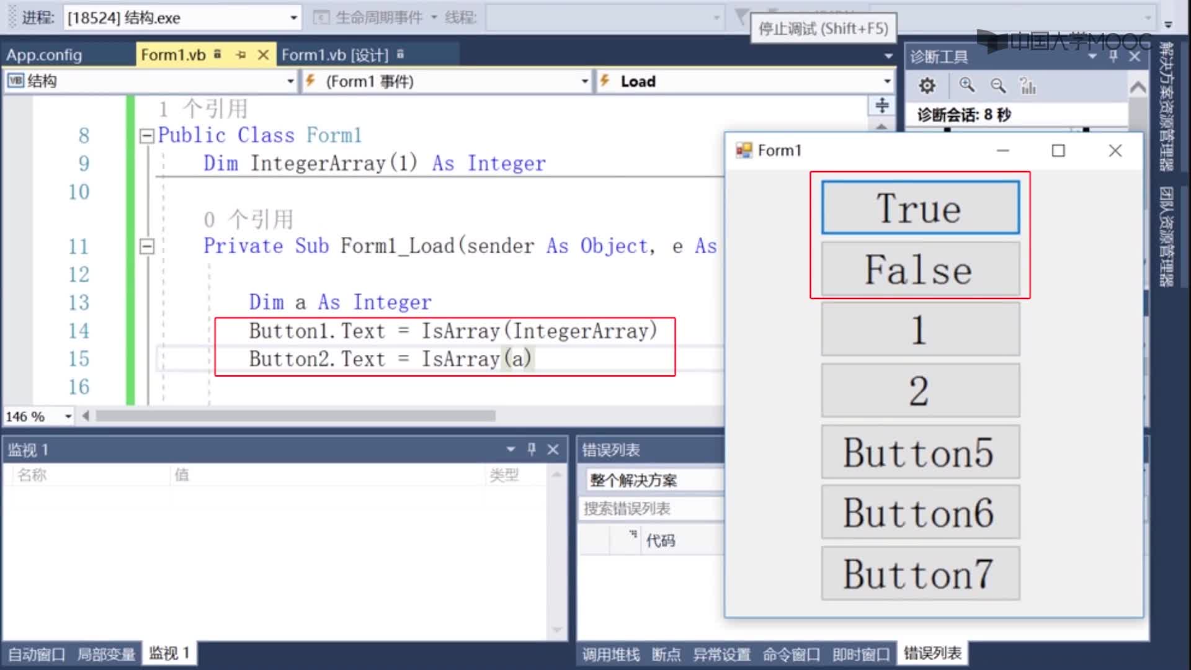Collapse the Form1_Load sub block
Viewport: 1191px width, 670px height.
(x=147, y=246)
